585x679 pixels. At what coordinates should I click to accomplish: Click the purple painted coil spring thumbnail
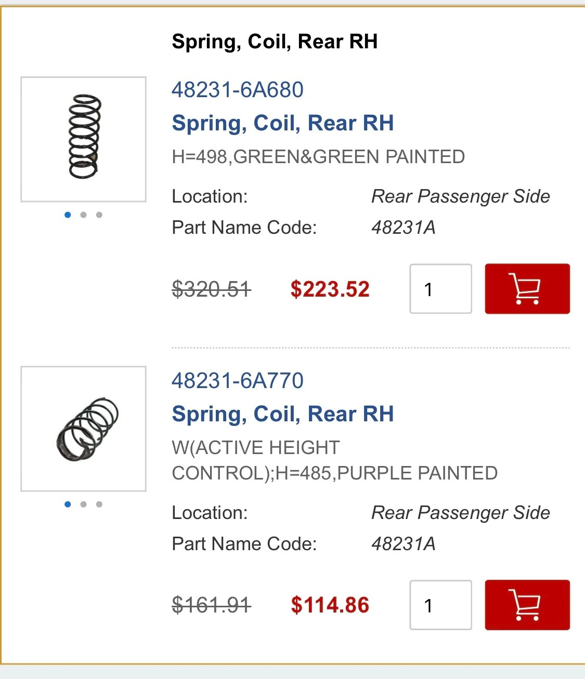coord(83,428)
